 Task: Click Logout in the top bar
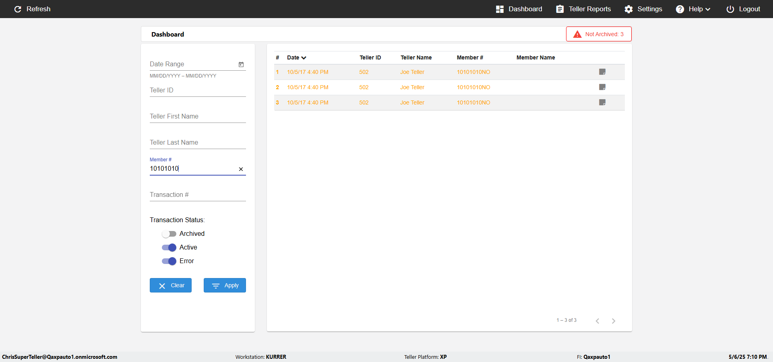point(743,9)
